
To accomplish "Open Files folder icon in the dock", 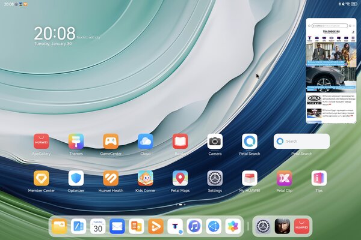I will point(59,226).
